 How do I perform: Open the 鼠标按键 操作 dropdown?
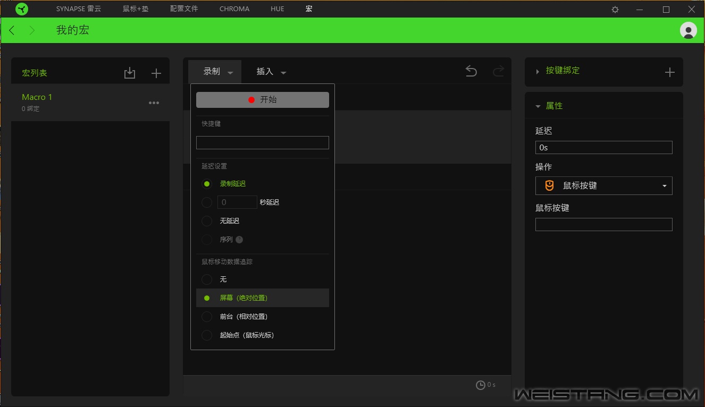[603, 186]
